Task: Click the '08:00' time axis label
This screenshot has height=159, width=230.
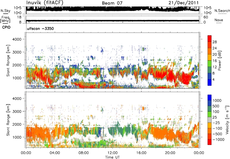Action: 84,153
